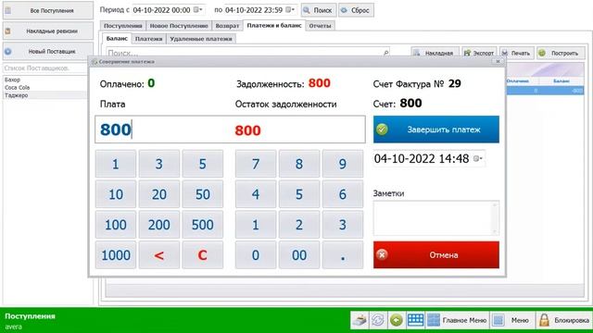593x333 pixels.
Task: Lock the screen with Блокировка
Action: (x=564, y=321)
